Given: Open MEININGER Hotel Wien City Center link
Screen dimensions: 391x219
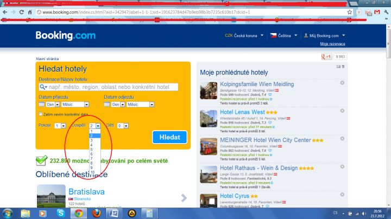Looking at the screenshot, I should point(266,140).
